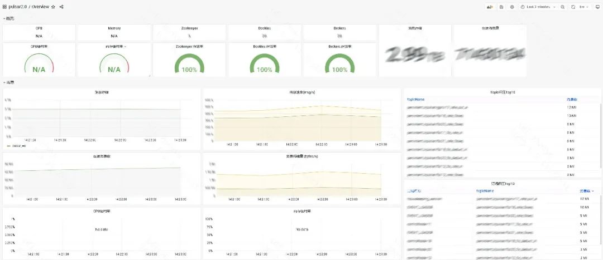
Task: Open the Zookeeper stat panel title
Action: point(190,28)
